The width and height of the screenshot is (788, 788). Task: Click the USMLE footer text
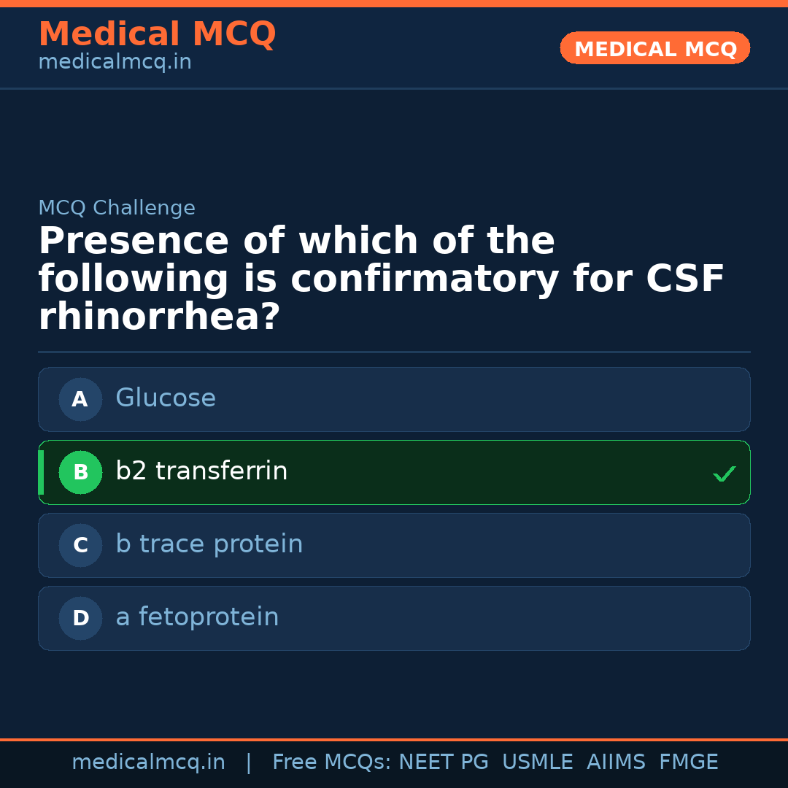537,762
